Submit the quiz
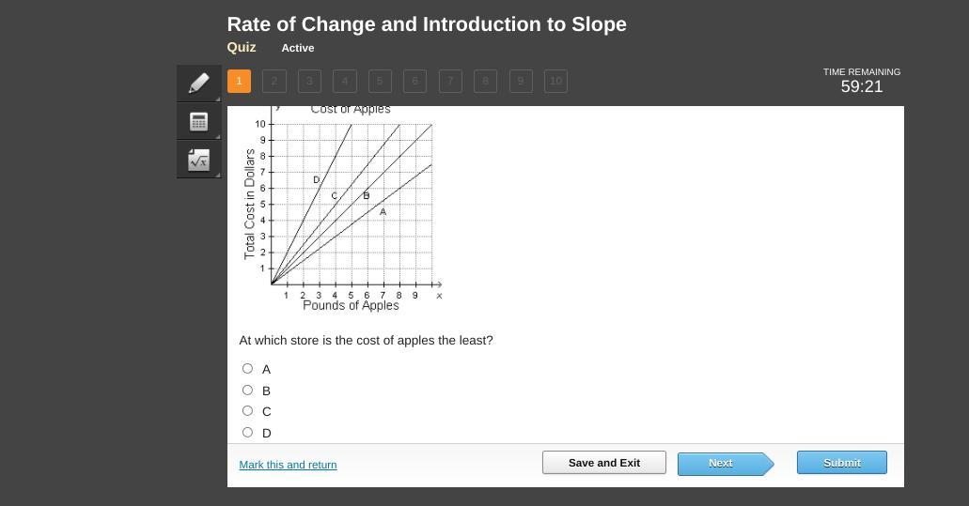 click(841, 463)
